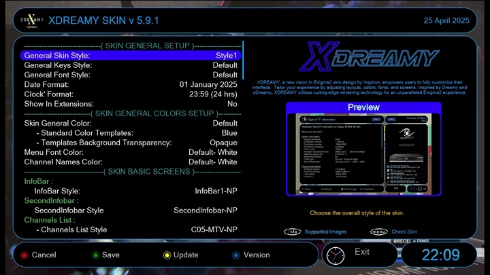490x275 pixels.
Task: Select SecondInfobar Style label
Action: click(69, 210)
